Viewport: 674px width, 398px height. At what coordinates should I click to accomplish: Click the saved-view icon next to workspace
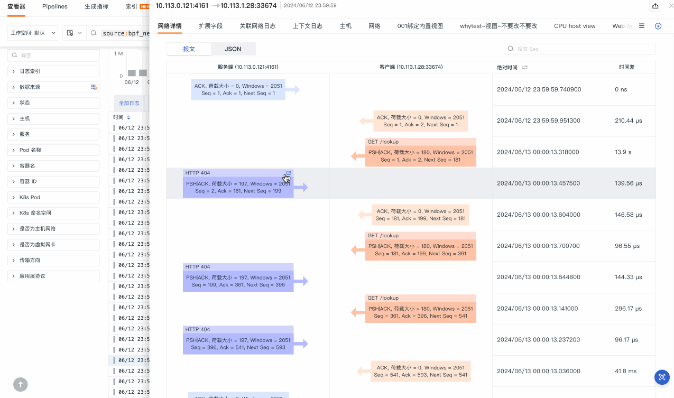click(70, 33)
